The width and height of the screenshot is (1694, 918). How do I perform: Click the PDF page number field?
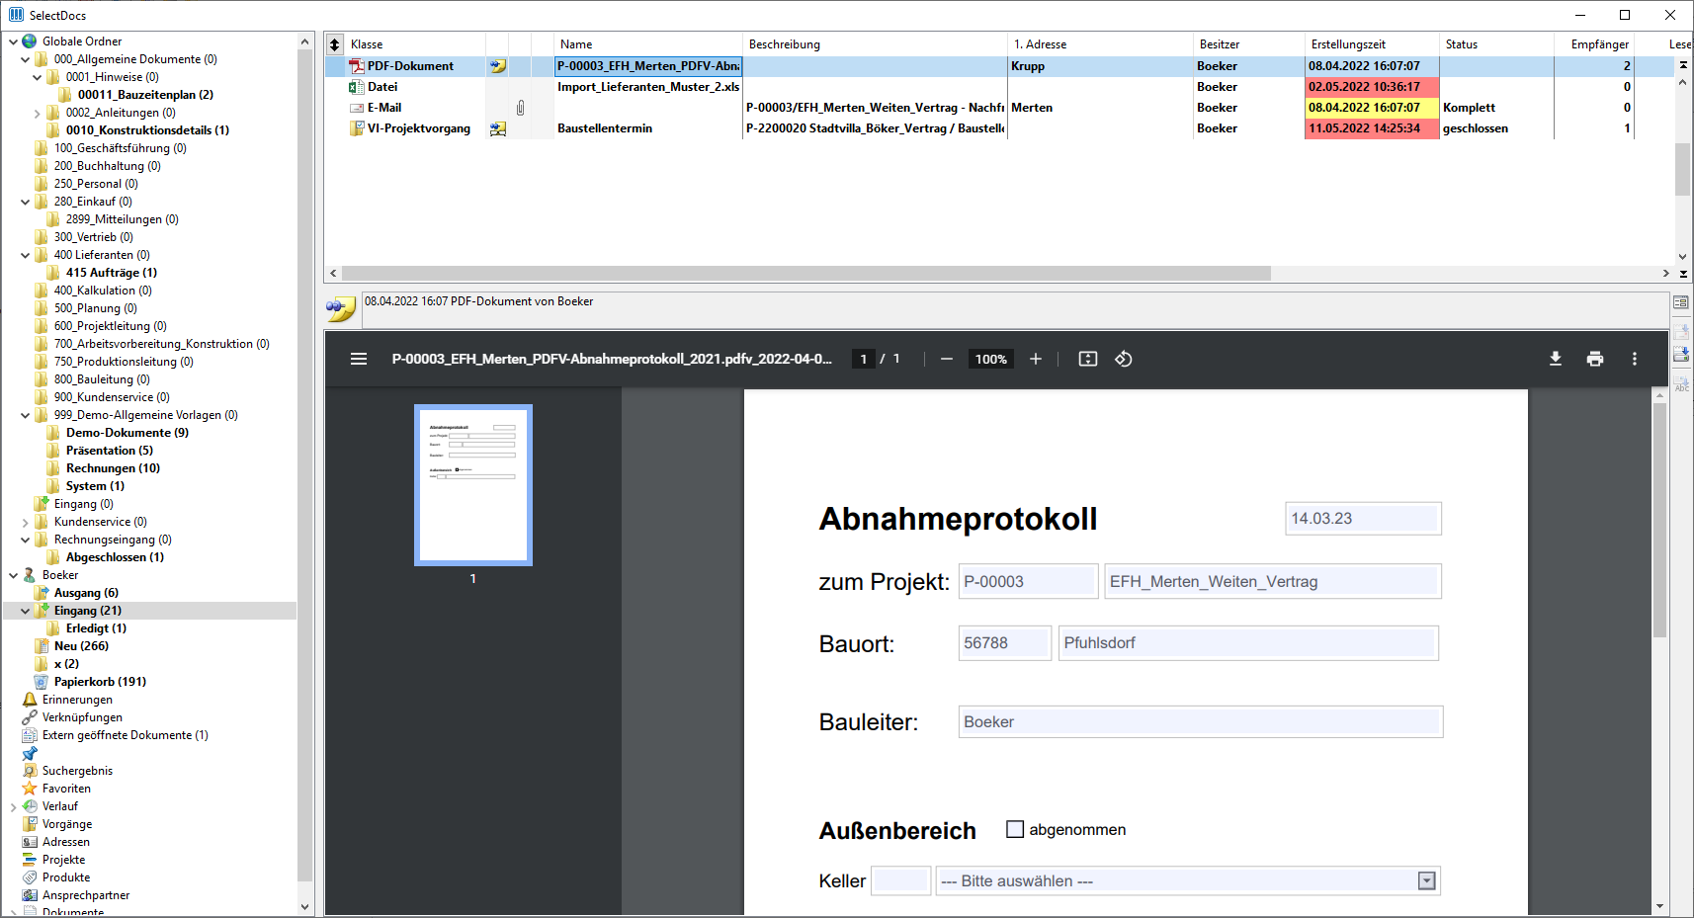click(x=864, y=359)
